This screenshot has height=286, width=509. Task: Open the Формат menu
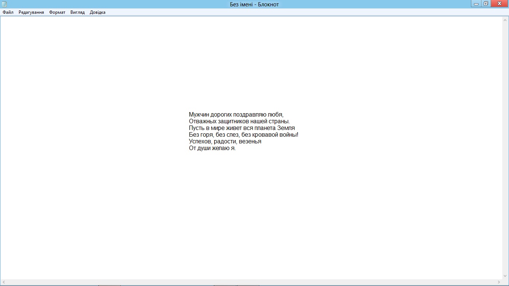point(57,12)
